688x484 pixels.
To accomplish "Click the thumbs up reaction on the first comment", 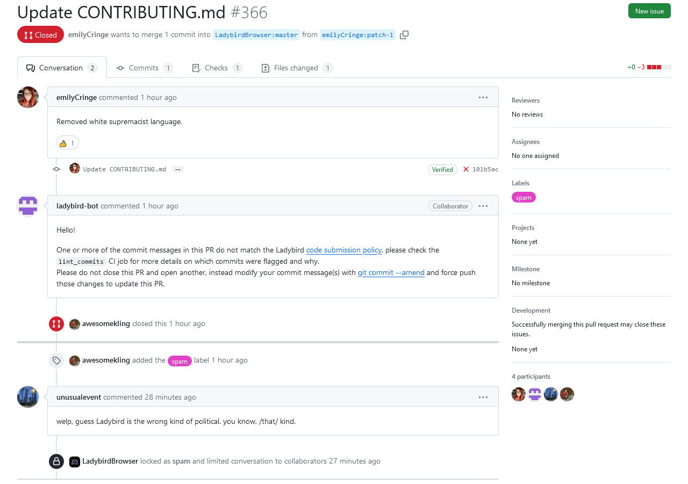I will (68, 143).
